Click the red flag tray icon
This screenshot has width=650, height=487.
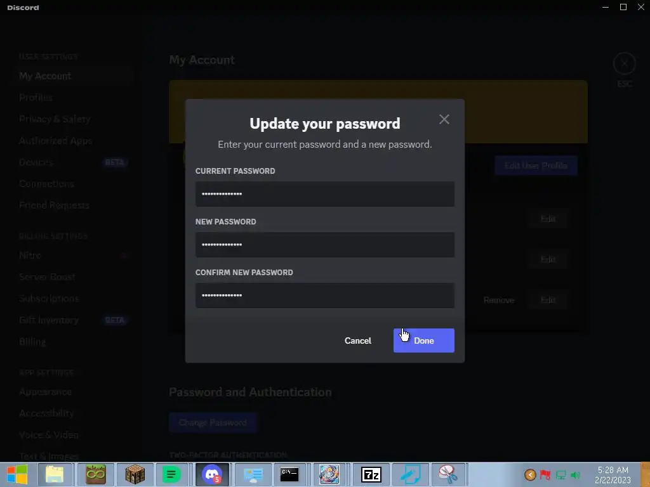point(545,474)
